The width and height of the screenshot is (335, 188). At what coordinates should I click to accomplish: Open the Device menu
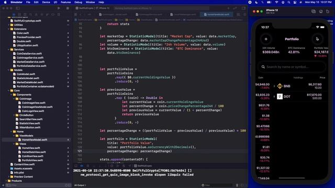(46, 2)
